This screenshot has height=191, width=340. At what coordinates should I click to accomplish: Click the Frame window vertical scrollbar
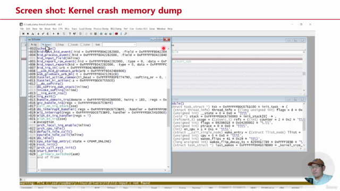tap(168, 108)
